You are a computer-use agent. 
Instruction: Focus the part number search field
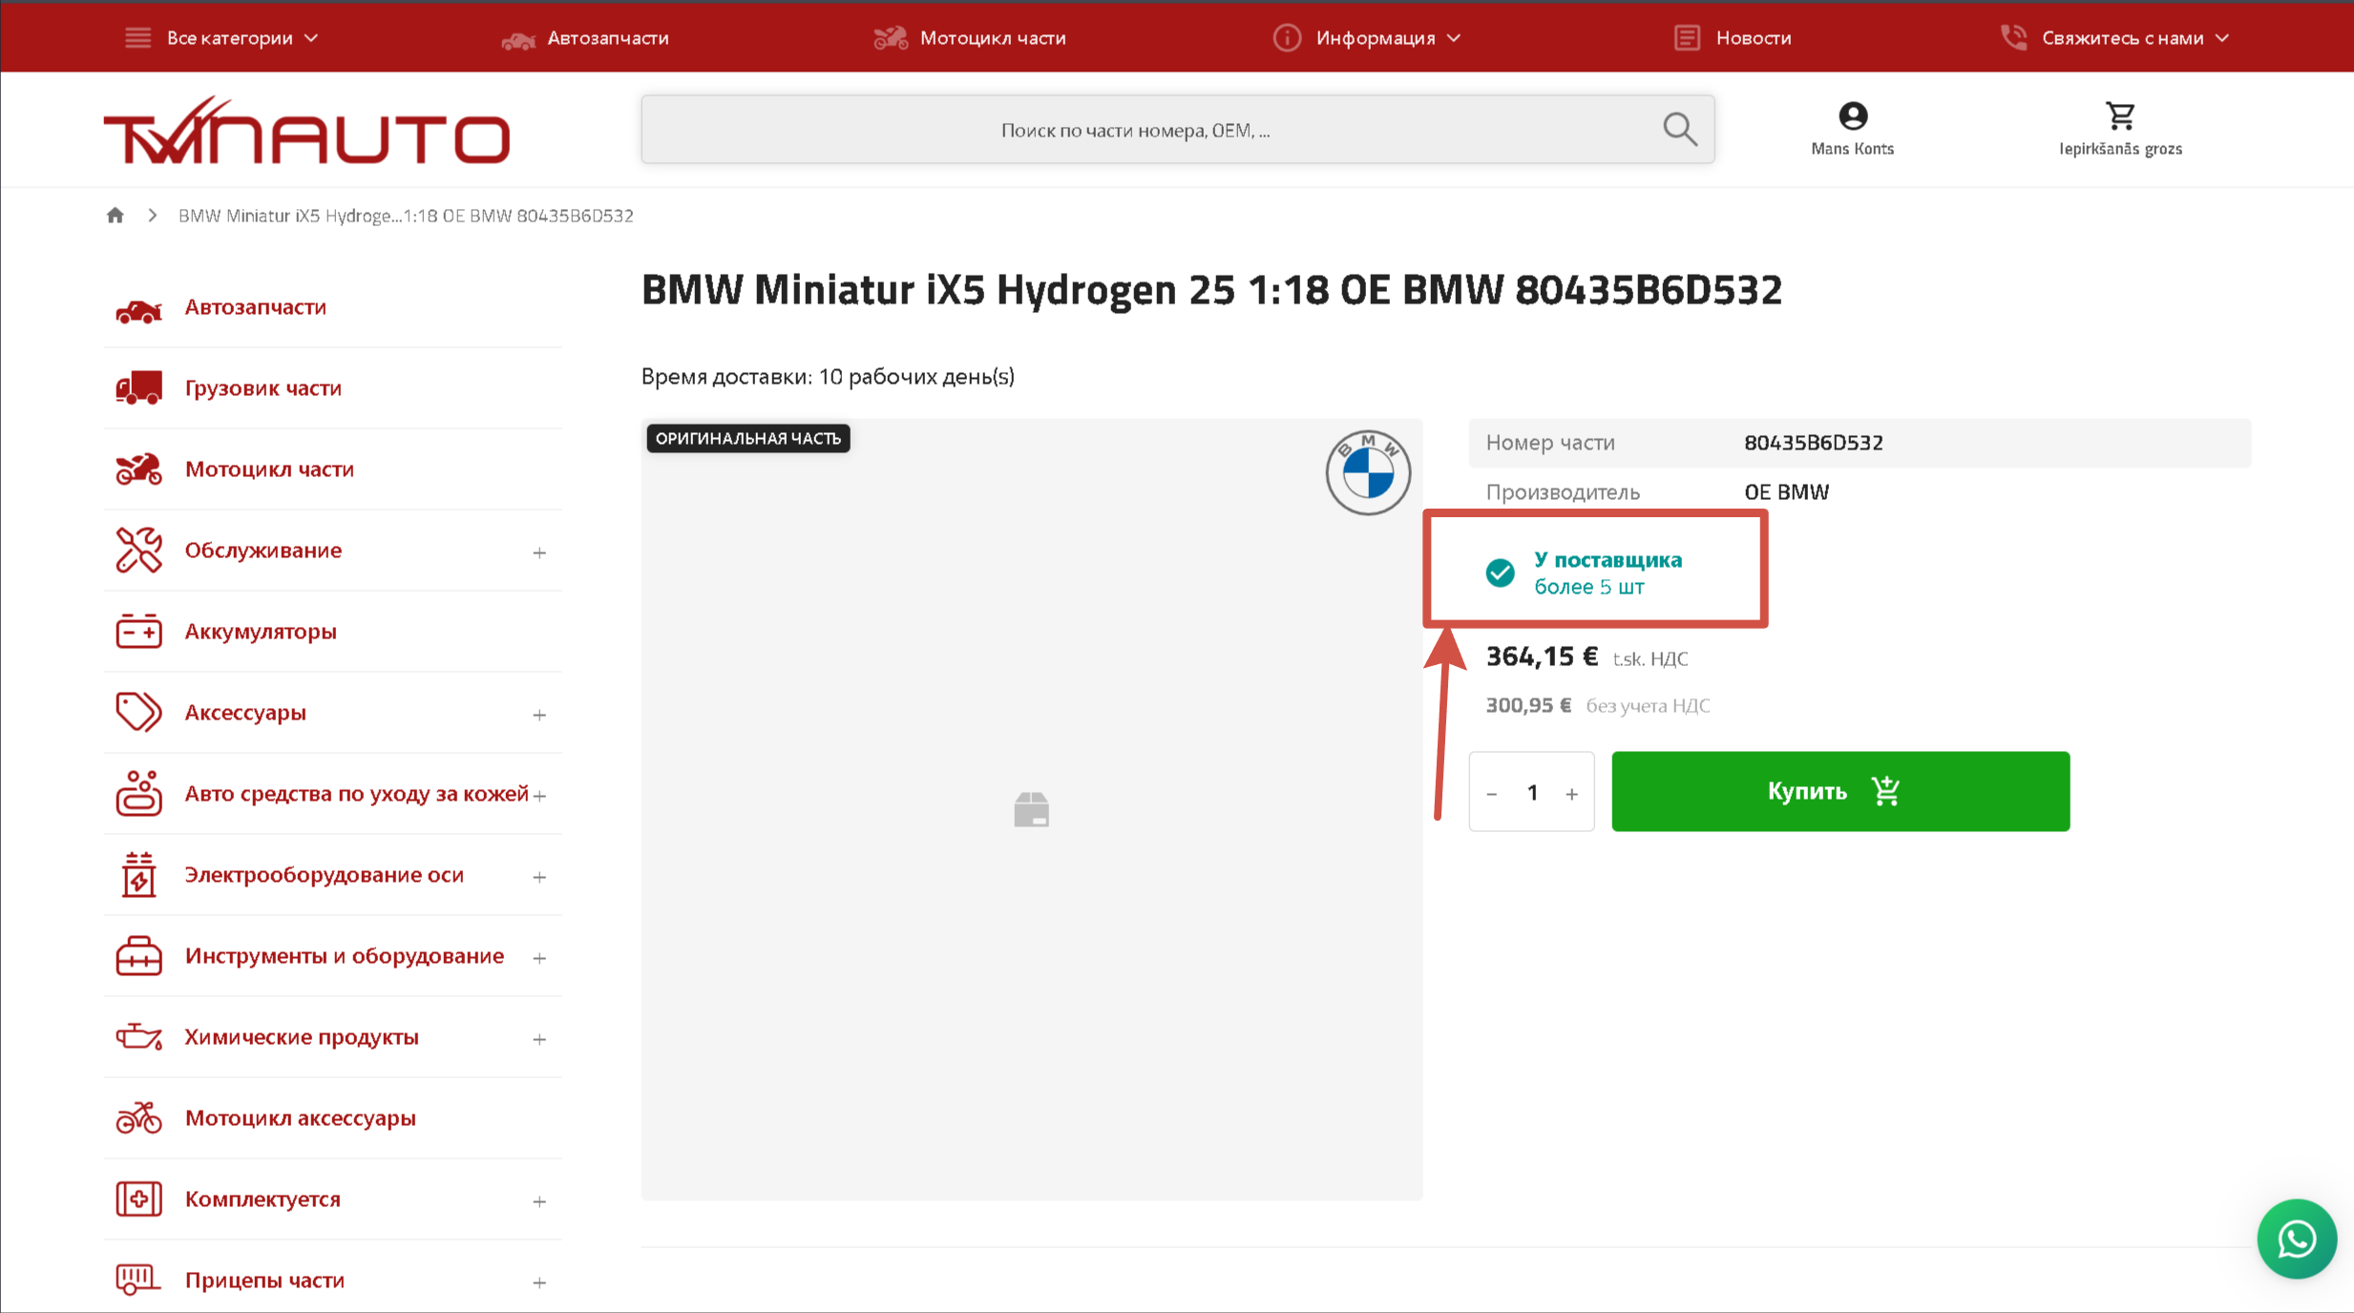point(1134,130)
